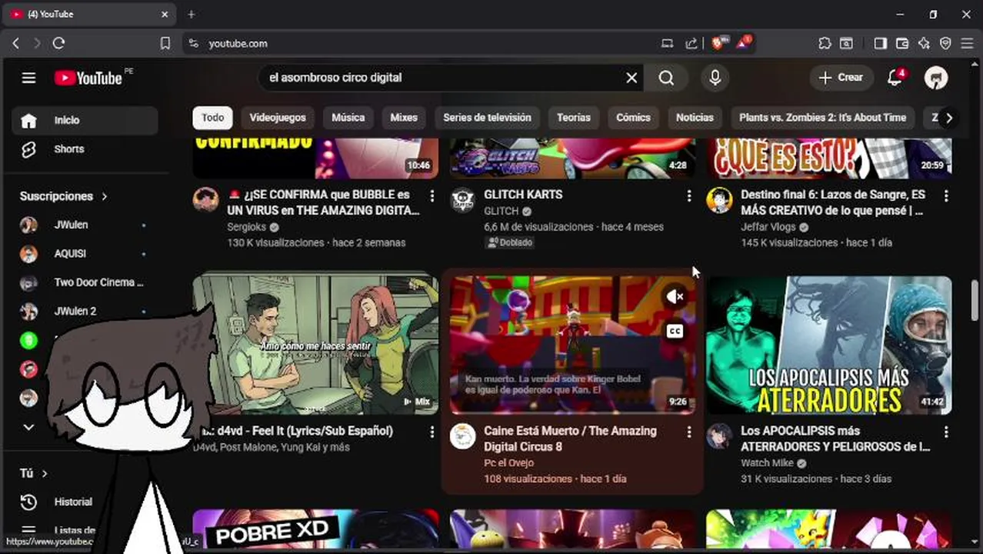
Task: Open options for the BUBBLE virus video
Action: 432,196
